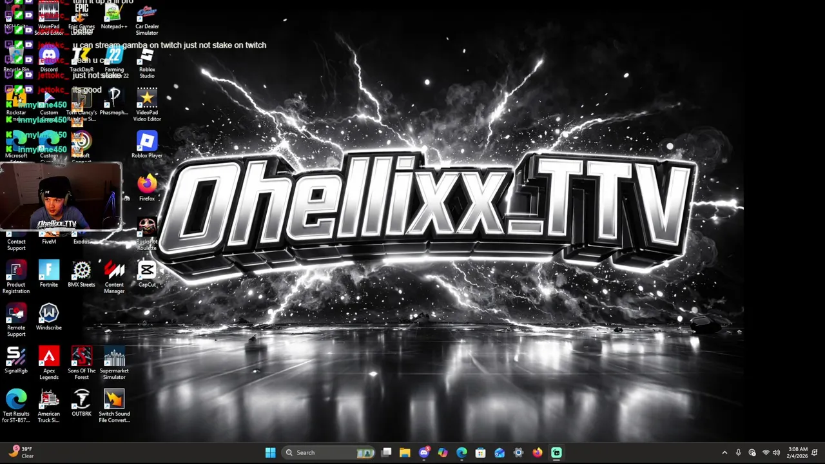Click the microphone tray icon
The height and width of the screenshot is (464, 825).
(x=738, y=452)
